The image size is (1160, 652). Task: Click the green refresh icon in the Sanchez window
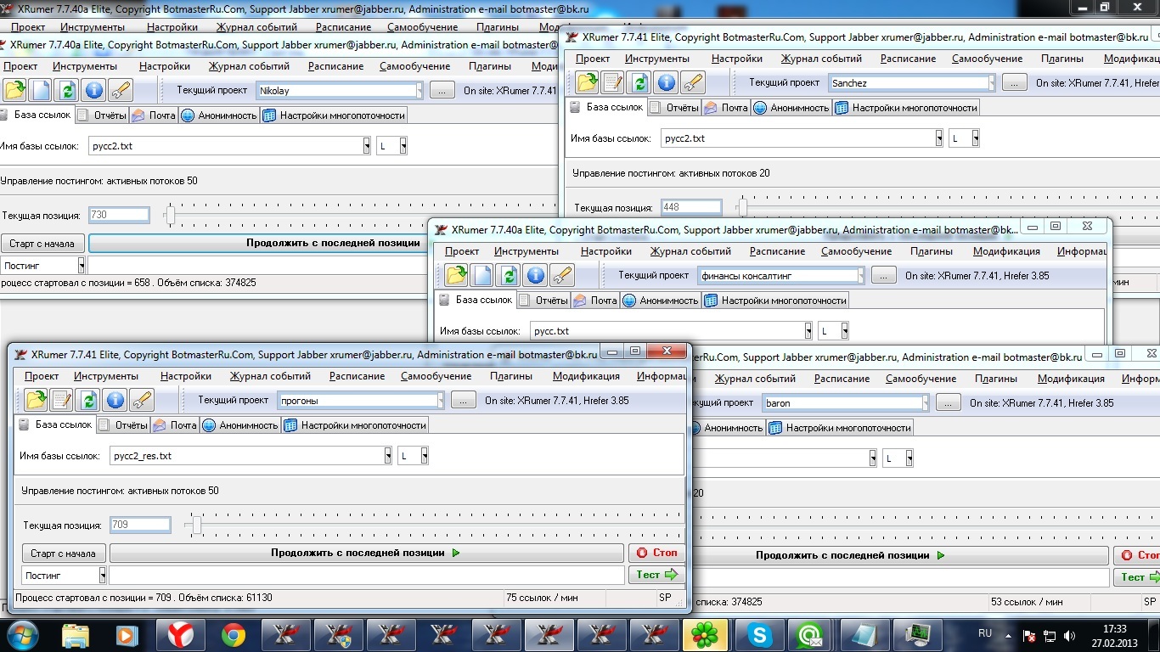click(639, 82)
